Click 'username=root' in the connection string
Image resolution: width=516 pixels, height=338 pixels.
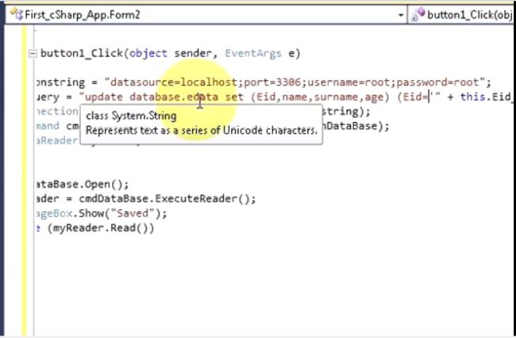tap(348, 83)
